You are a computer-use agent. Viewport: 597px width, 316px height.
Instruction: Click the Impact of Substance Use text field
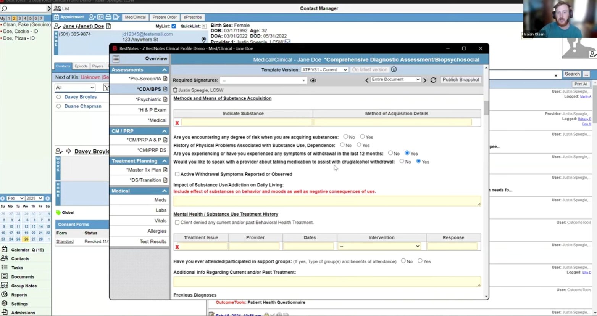click(327, 201)
